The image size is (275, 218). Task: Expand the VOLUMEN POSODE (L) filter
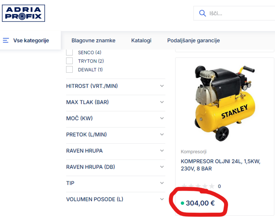(x=162, y=199)
